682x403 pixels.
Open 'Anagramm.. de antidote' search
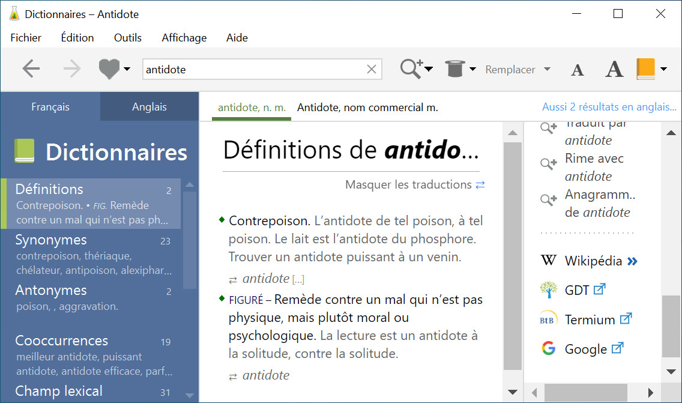(x=600, y=203)
